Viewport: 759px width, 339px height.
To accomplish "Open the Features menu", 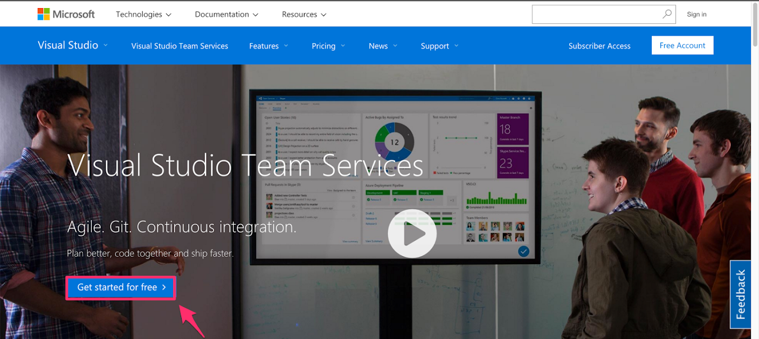I will pyautogui.click(x=268, y=46).
